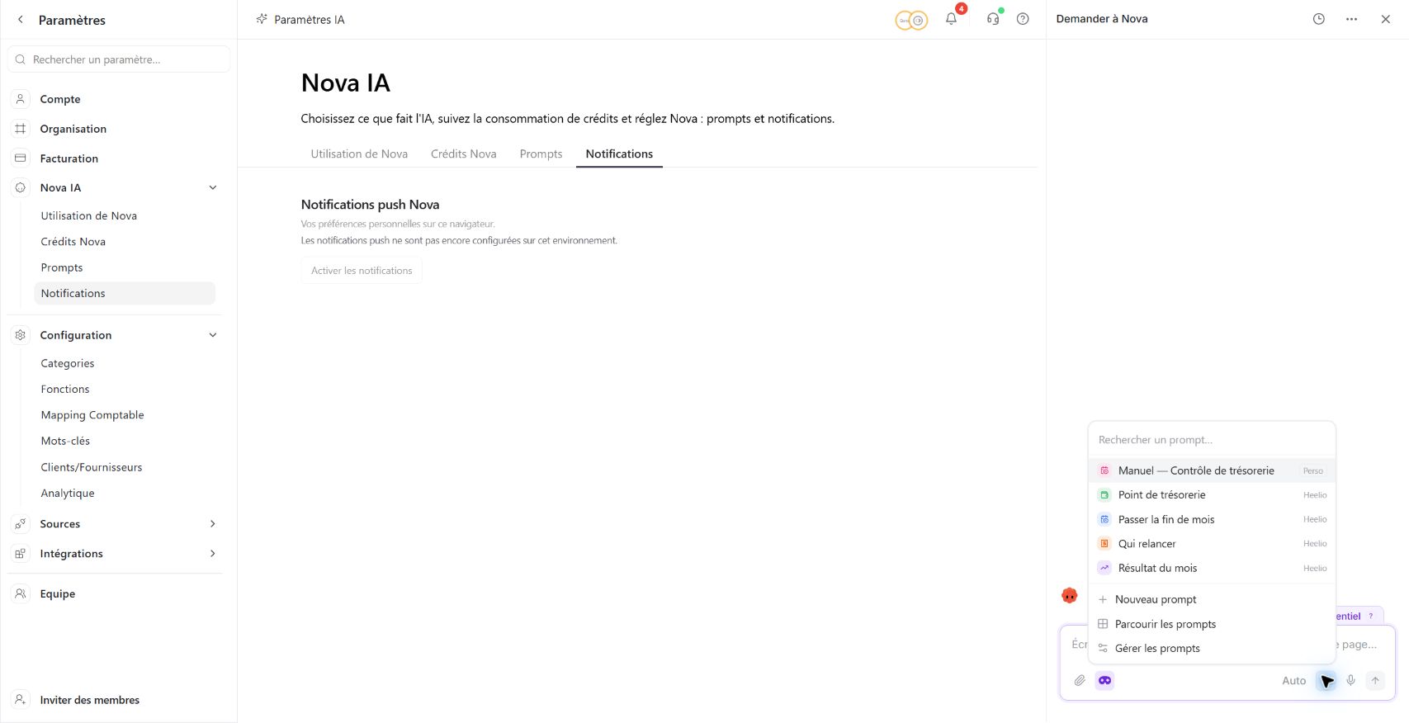Open Mapping Comptable in the sidebar
Viewport: 1409px width, 723px height.
click(x=92, y=415)
